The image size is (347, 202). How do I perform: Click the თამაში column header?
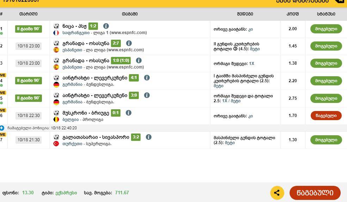click(130, 14)
